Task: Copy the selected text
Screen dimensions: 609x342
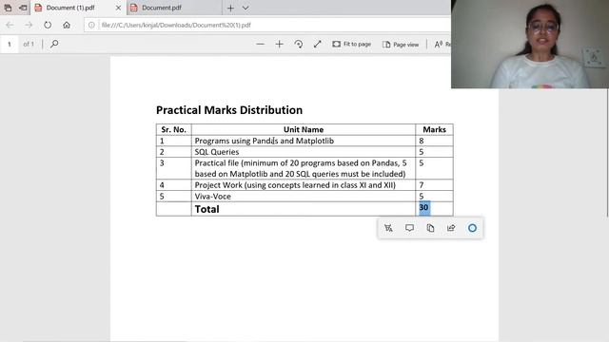Action: click(430, 228)
